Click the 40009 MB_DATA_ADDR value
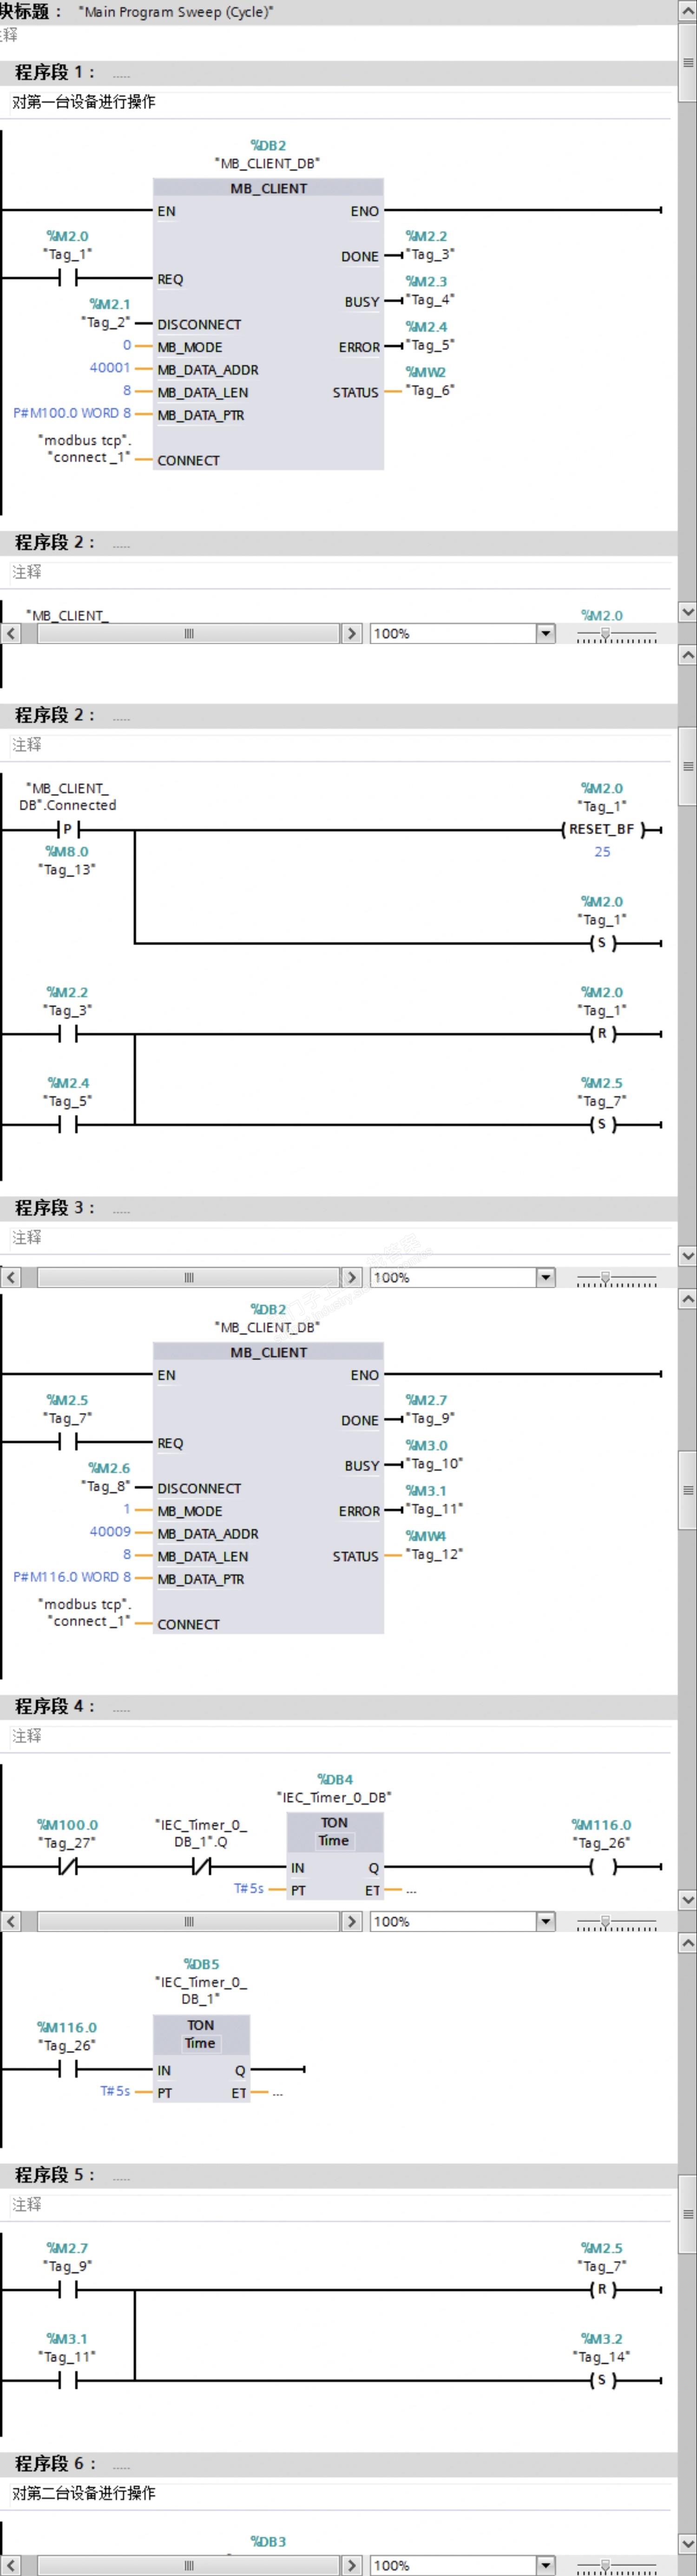This screenshot has width=697, height=2576. pos(110,1532)
